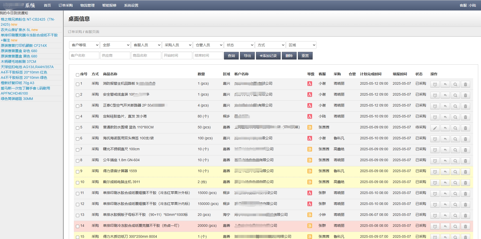The width and height of the screenshot is (481, 239).
Task: Open the 仓管人员 dropdown
Action: pos(208,45)
